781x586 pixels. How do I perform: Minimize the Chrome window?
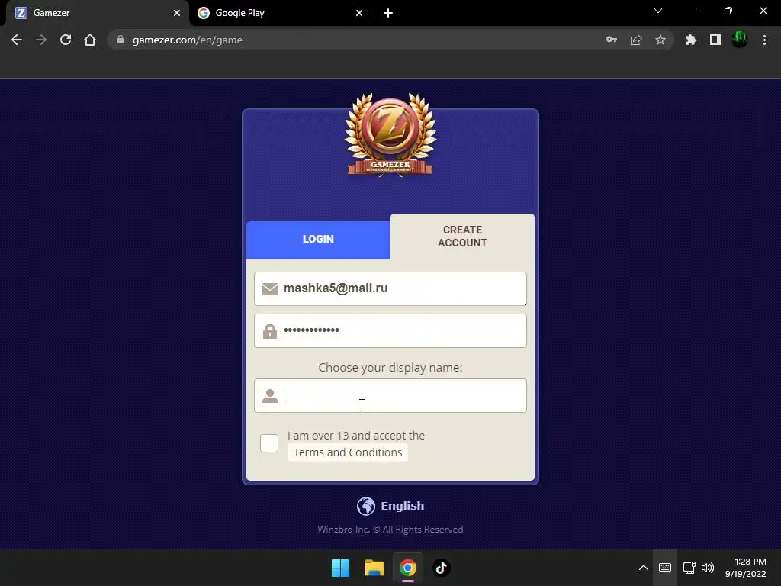(x=693, y=11)
